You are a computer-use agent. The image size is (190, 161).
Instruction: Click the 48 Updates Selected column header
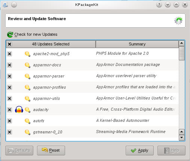pyautogui.click(x=51, y=44)
